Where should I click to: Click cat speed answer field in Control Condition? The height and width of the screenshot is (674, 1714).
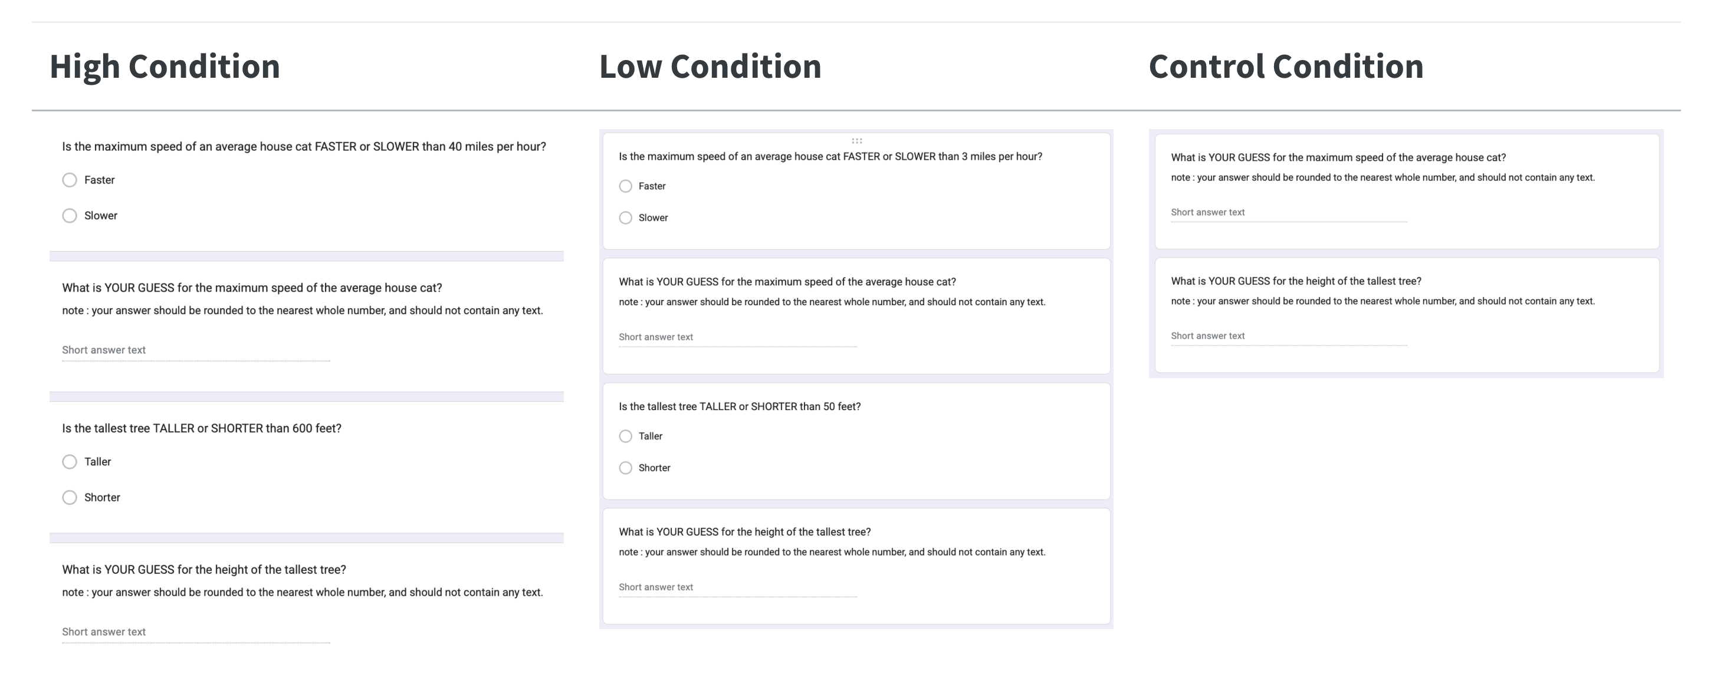1288,213
